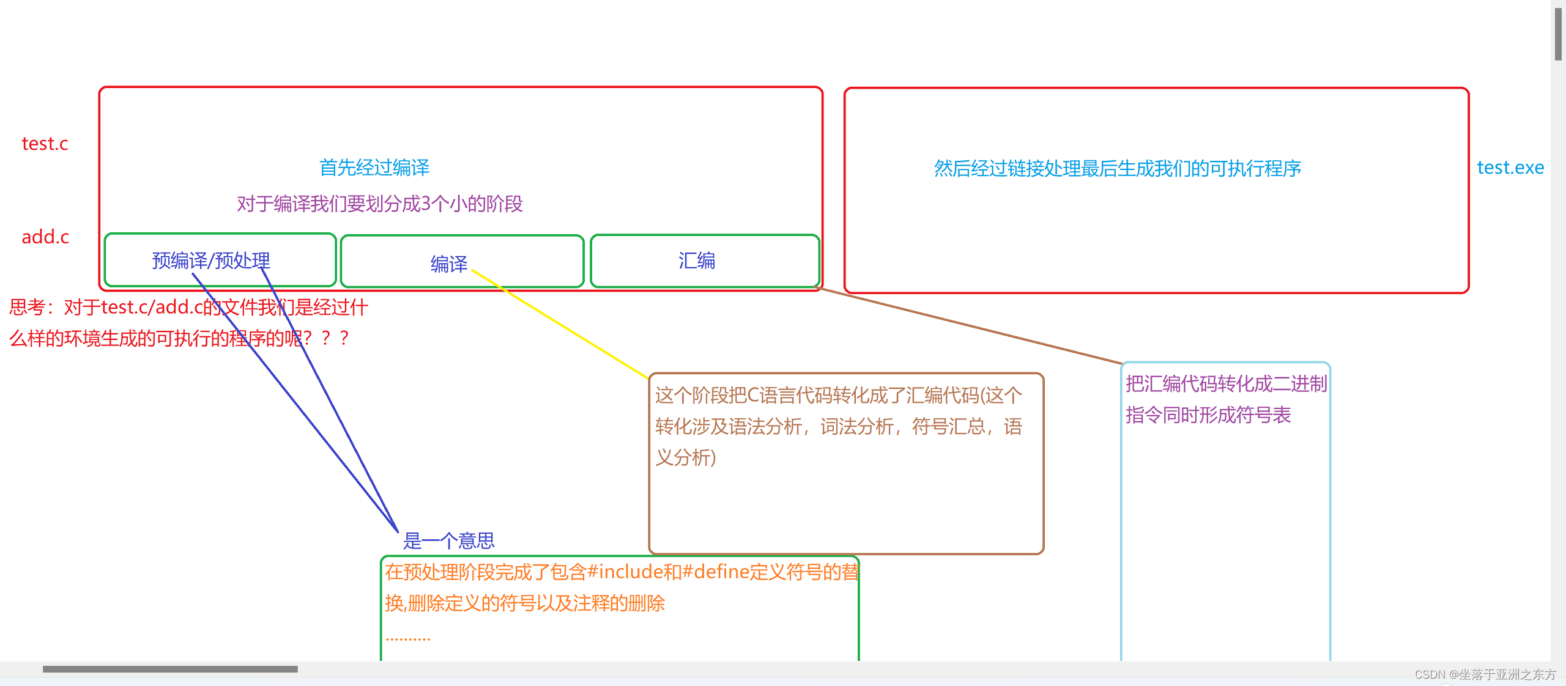1566x686 pixels.
Task: Select the '编译' stage box text
Action: (x=449, y=264)
